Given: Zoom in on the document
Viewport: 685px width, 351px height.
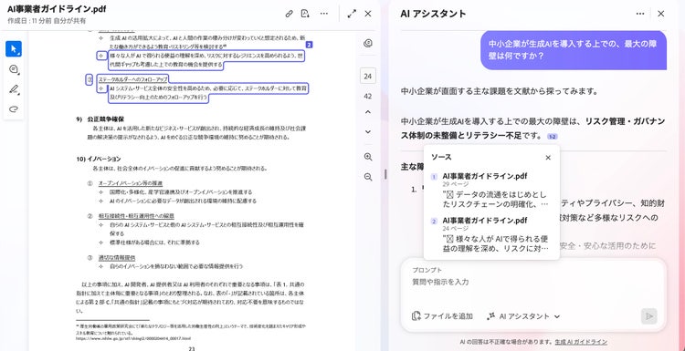Looking at the screenshot, I should pos(368,157).
